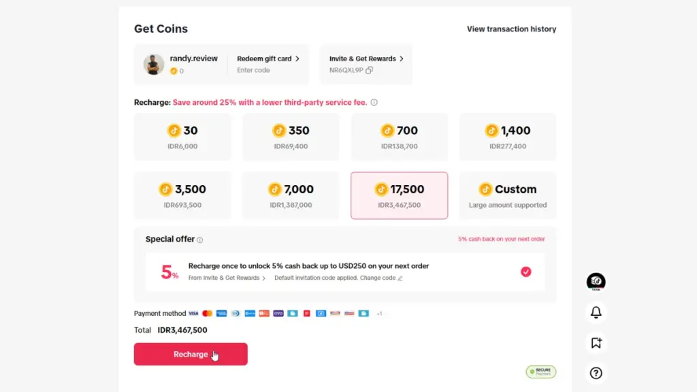
Task: Select the Custom amount option
Action: click(507, 195)
